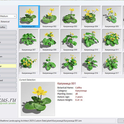Pick the Калужница 004 plant thumbnail
The image size is (124, 124).
91,17
